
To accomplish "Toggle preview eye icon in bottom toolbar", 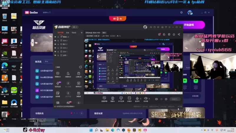I will coord(161,99).
